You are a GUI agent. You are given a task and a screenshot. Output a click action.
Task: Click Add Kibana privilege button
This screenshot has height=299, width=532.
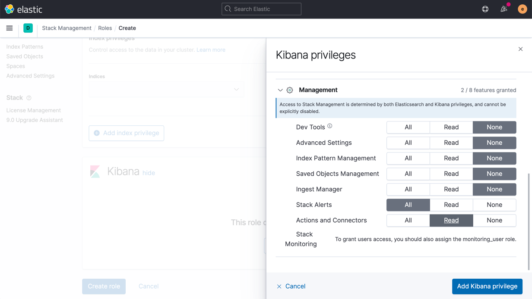487,287
